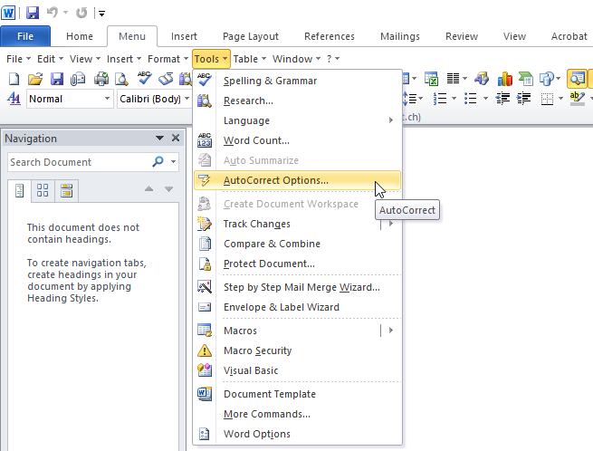Open Navigation pane options arrow
Screen dimensions: 593x451
click(159, 138)
